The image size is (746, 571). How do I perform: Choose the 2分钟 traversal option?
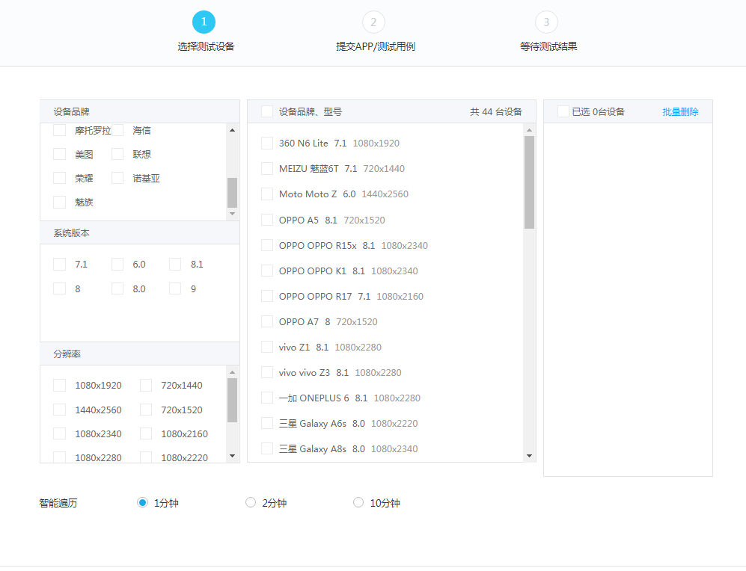pos(250,502)
